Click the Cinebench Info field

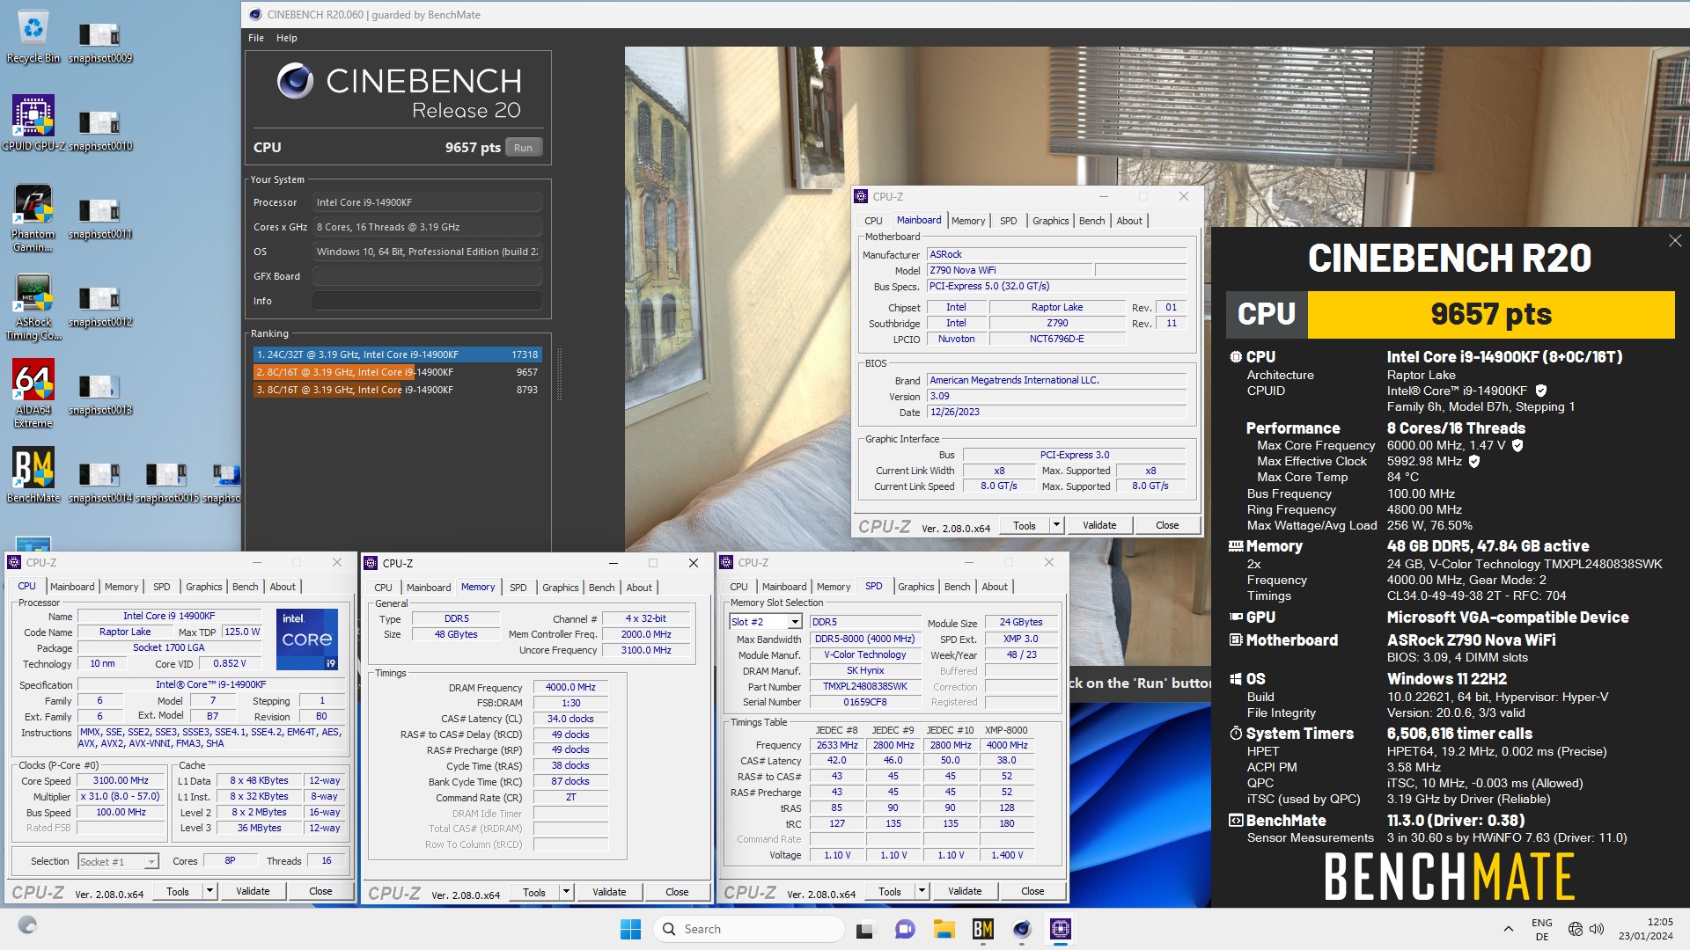[x=427, y=301]
